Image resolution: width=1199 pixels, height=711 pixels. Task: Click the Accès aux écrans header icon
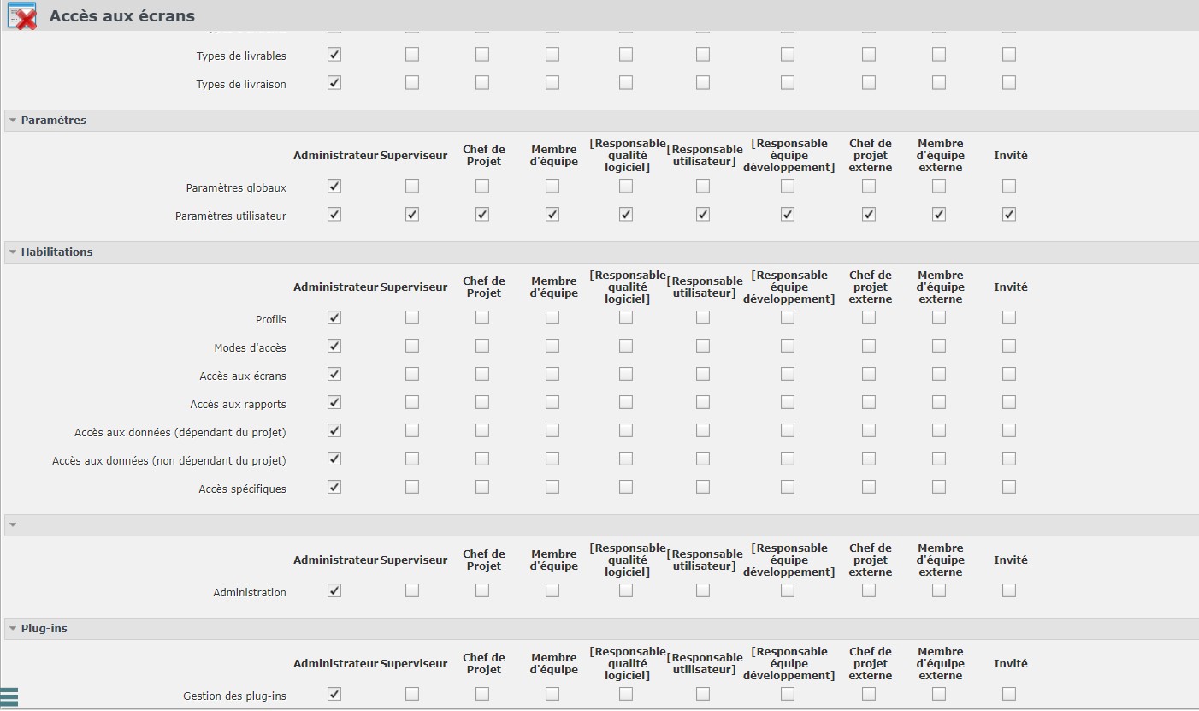[x=21, y=16]
